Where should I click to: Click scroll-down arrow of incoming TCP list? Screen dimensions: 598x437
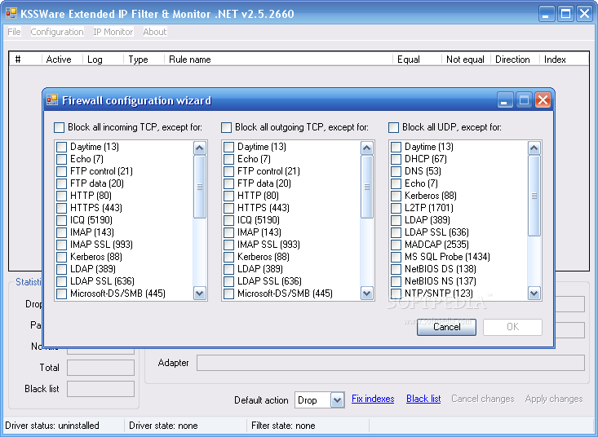click(199, 294)
